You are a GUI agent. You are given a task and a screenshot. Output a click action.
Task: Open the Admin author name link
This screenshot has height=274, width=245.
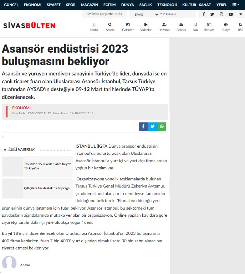pyautogui.click(x=25, y=265)
